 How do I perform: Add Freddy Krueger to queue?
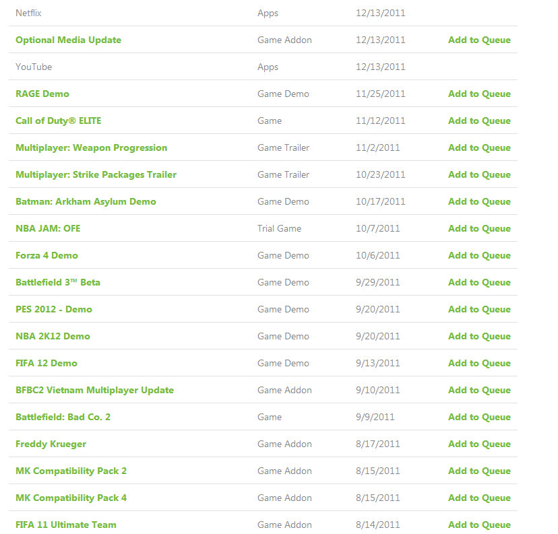click(x=479, y=444)
